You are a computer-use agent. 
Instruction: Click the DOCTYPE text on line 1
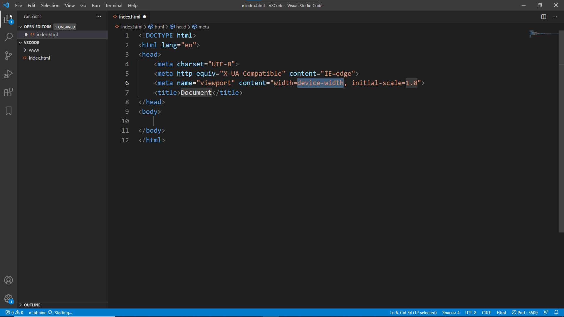(159, 36)
